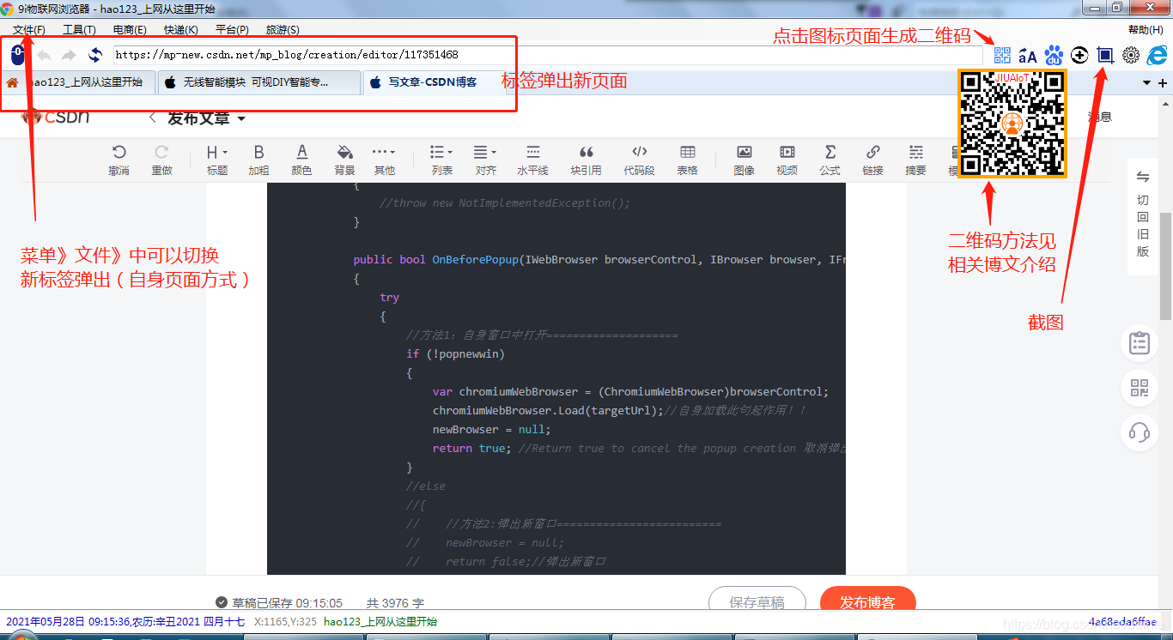This screenshot has width=1173, height=640.
Task: Open the 平台(P) menu
Action: point(232,29)
